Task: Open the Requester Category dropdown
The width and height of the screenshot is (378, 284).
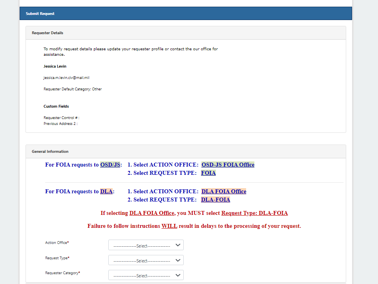Action: (x=146, y=275)
